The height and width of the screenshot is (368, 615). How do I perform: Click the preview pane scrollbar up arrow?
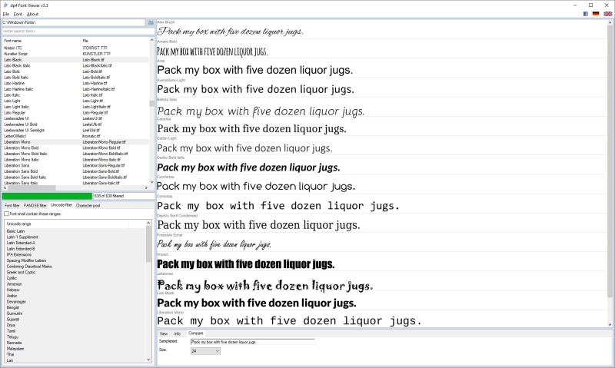(610, 23)
